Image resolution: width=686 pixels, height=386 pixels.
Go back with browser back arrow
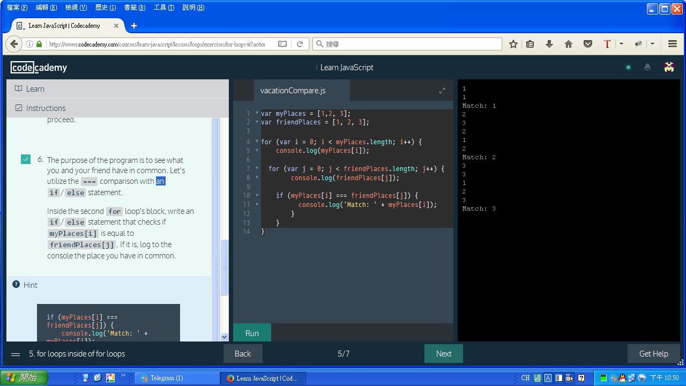click(x=14, y=44)
